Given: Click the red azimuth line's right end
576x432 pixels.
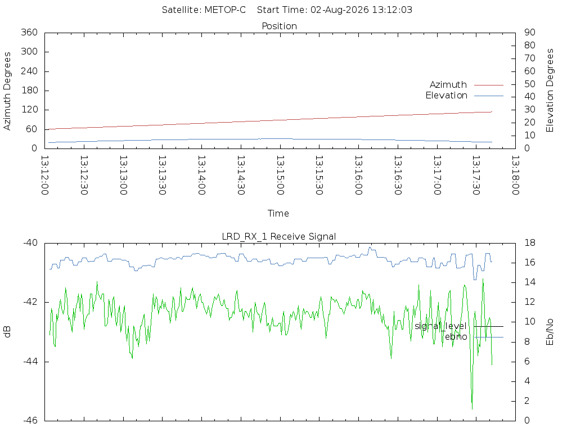Looking at the screenshot, I should tap(491, 112).
